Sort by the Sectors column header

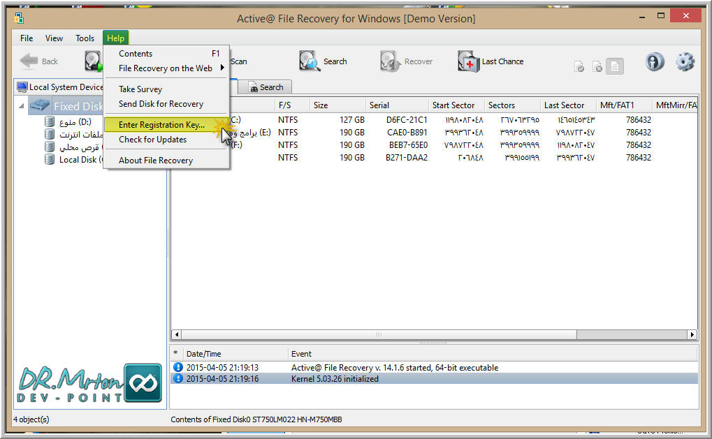pyautogui.click(x=512, y=105)
